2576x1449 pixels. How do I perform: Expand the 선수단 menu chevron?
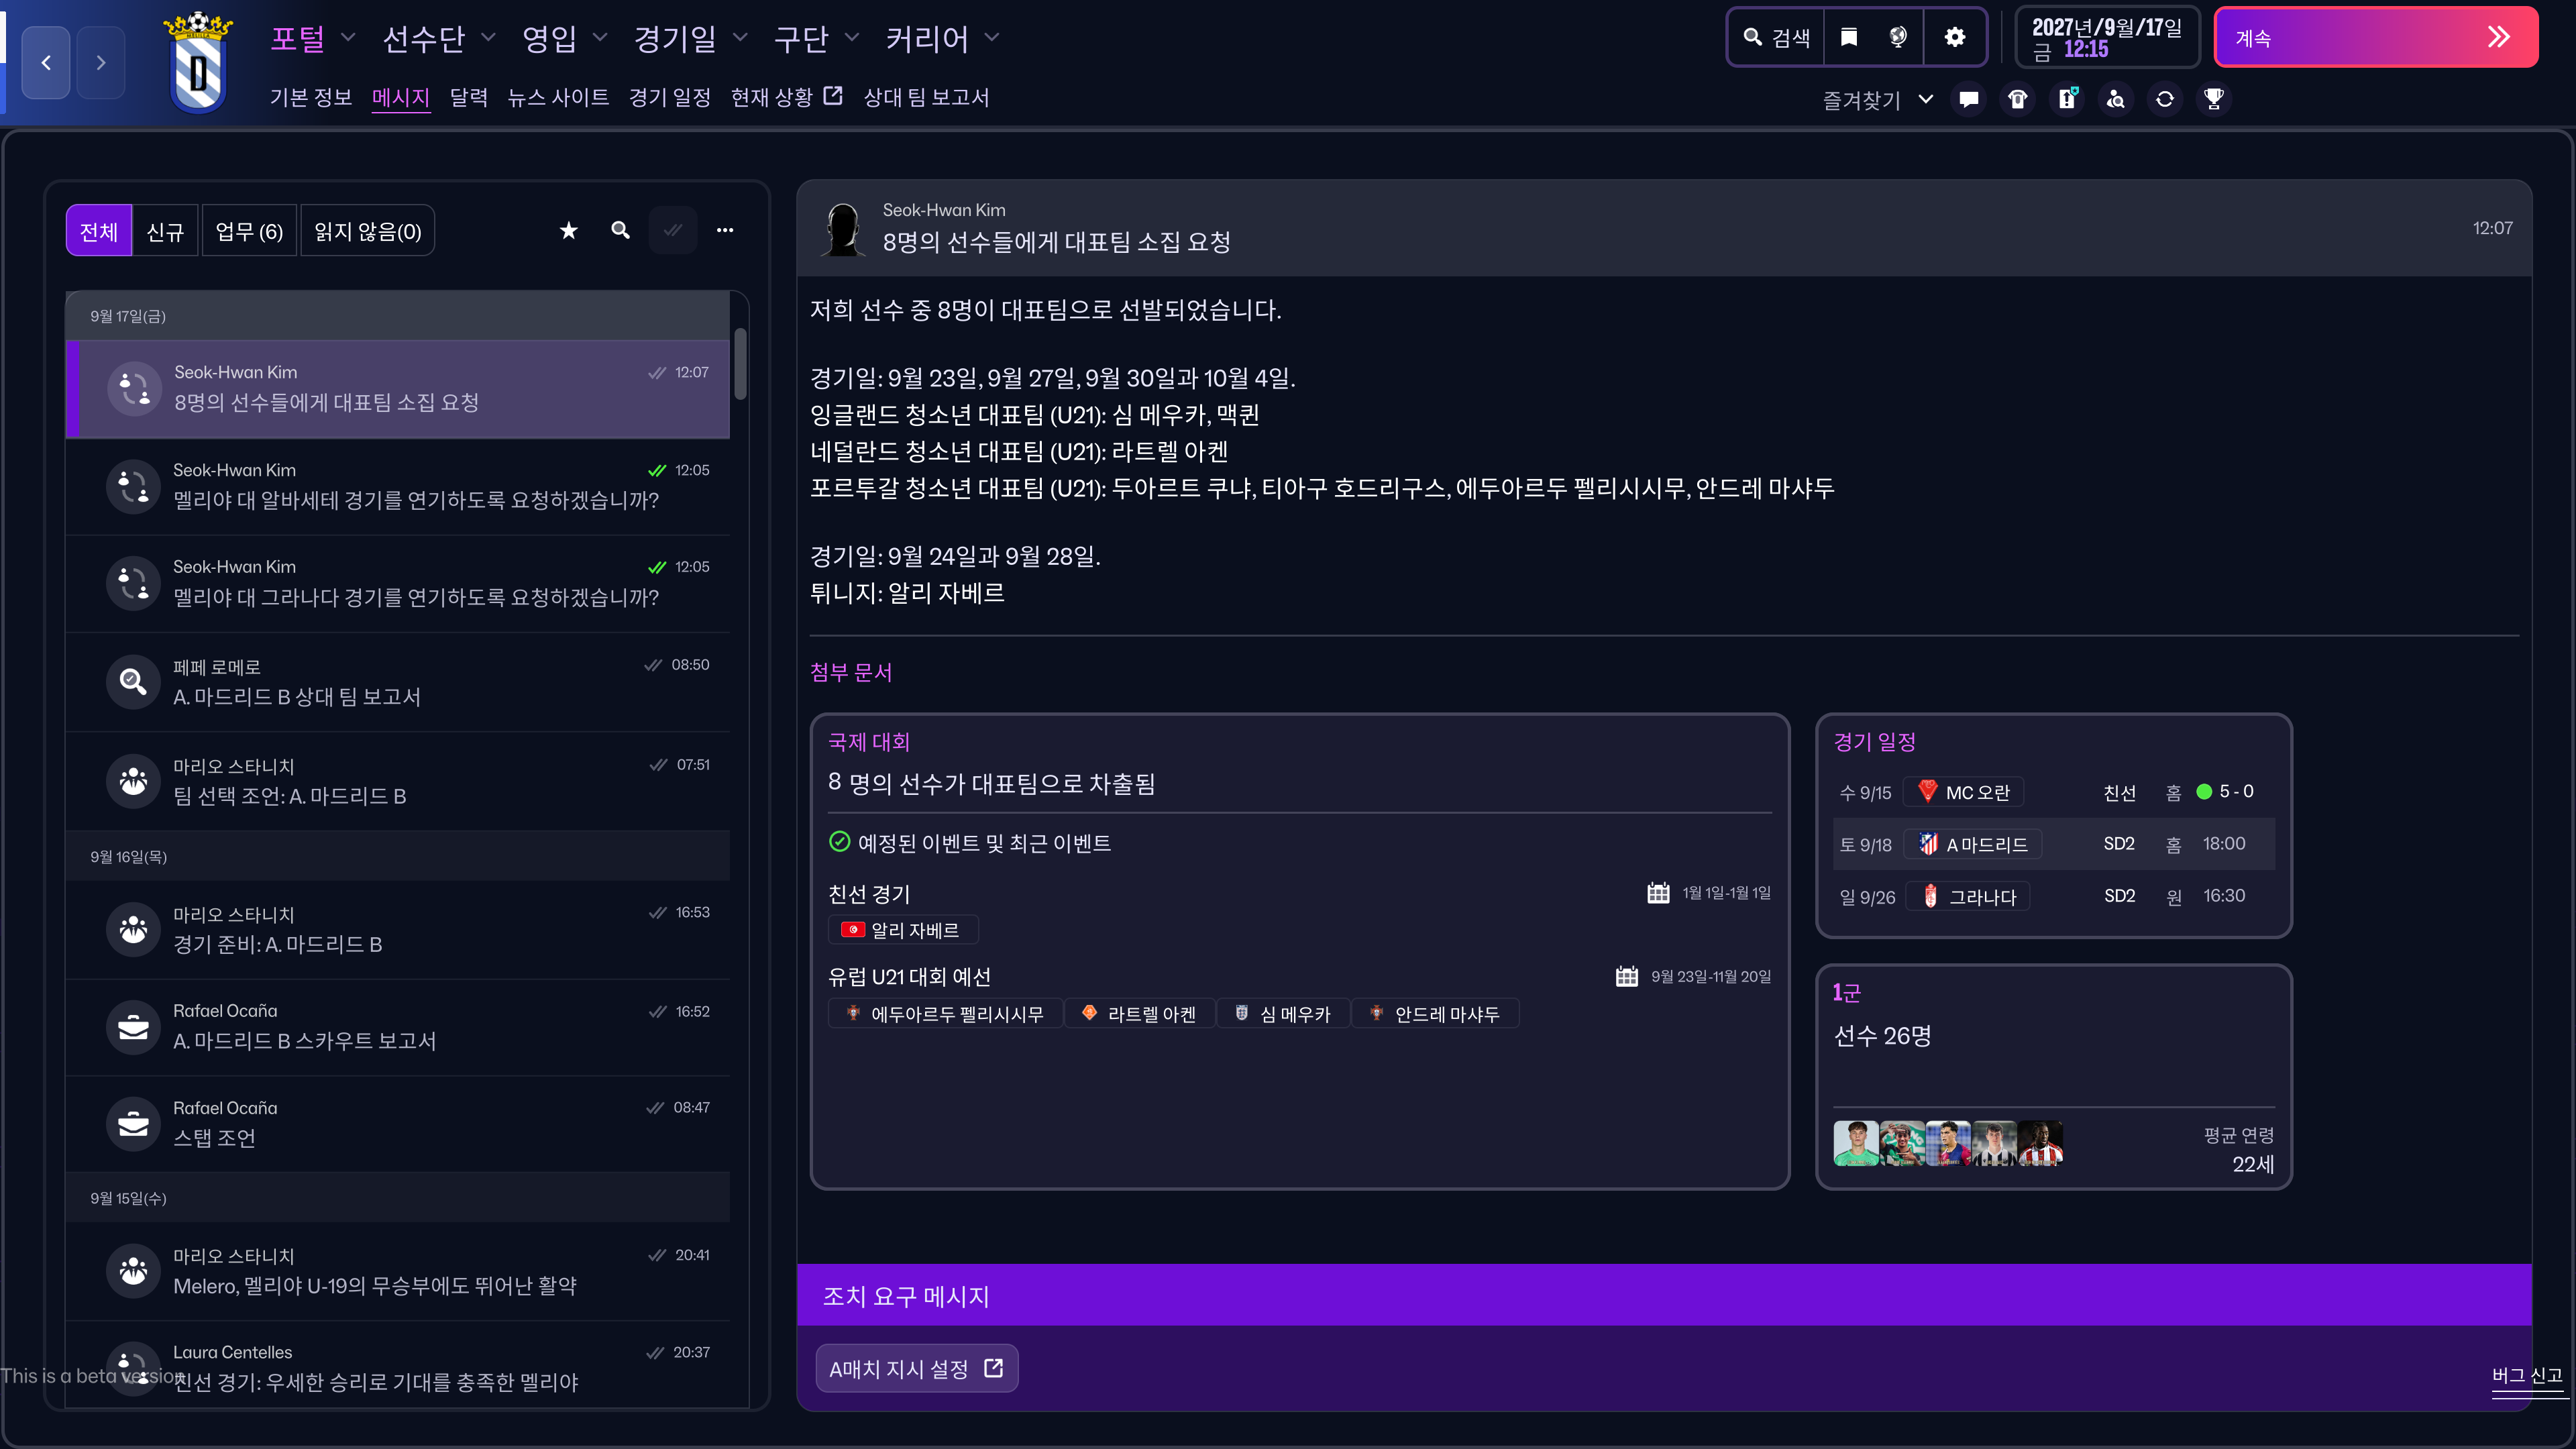489,38
